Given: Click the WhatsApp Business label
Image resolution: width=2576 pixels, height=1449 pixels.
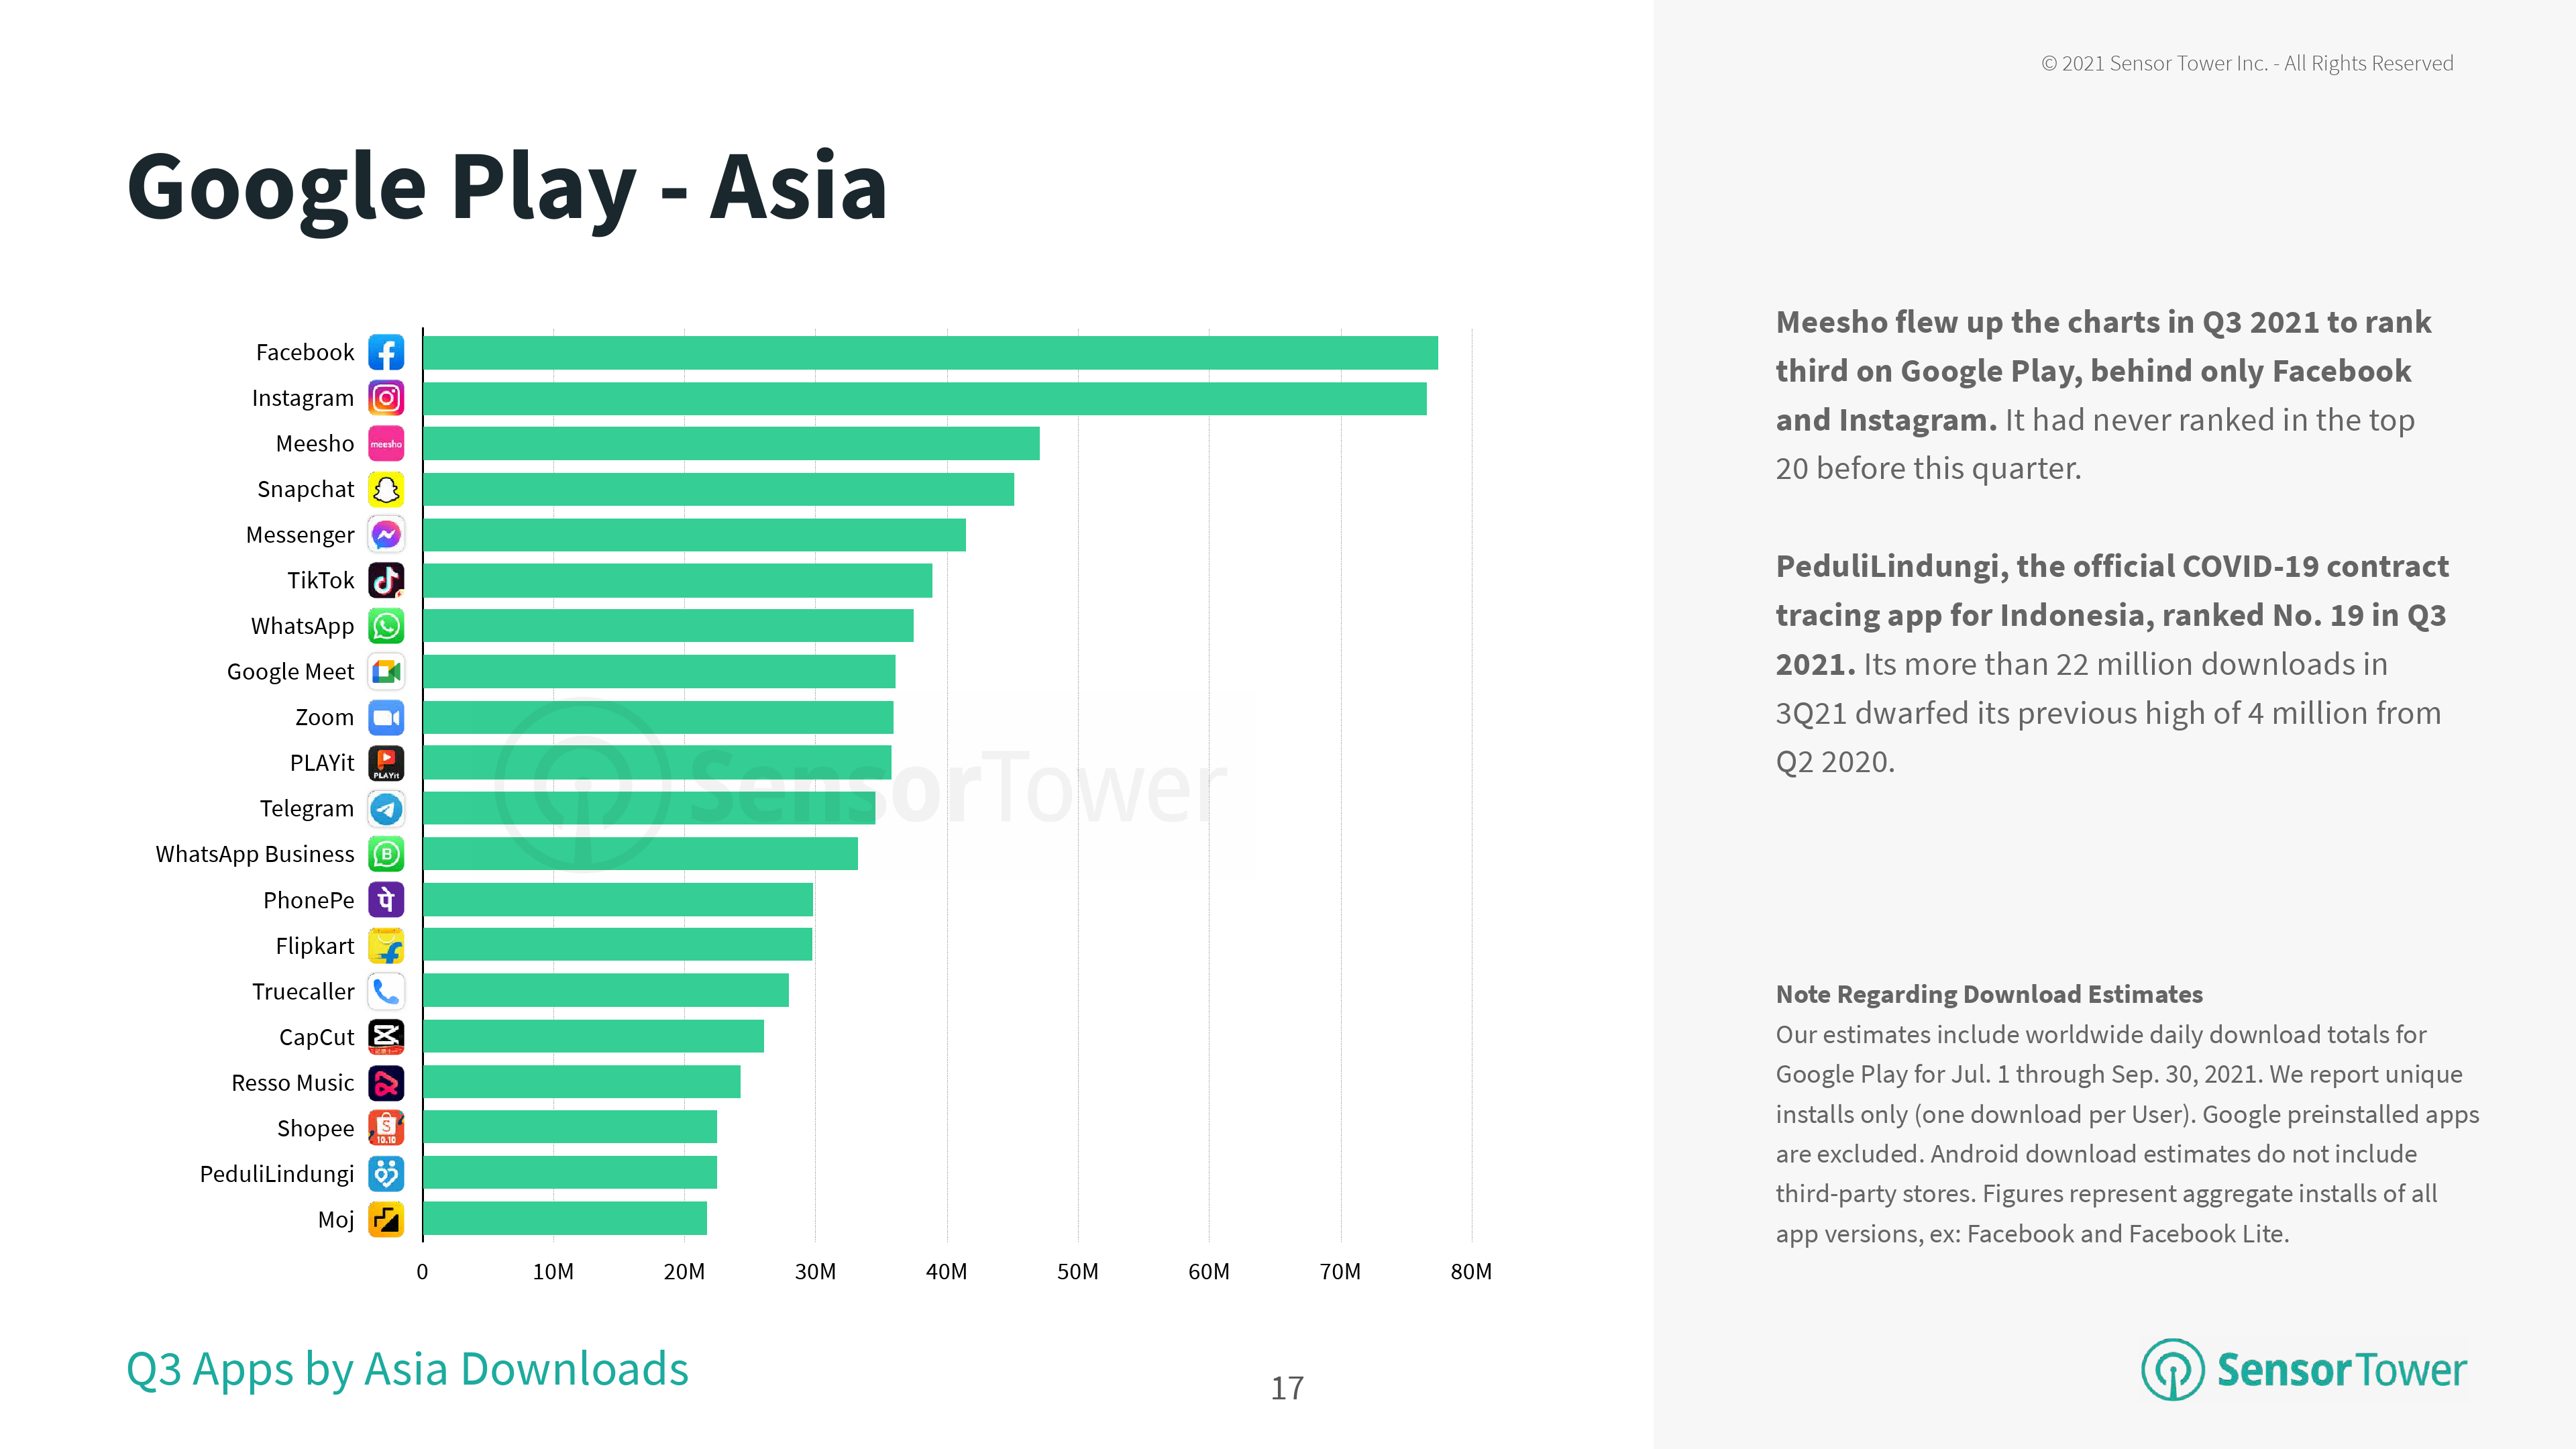Looking at the screenshot, I should [255, 854].
